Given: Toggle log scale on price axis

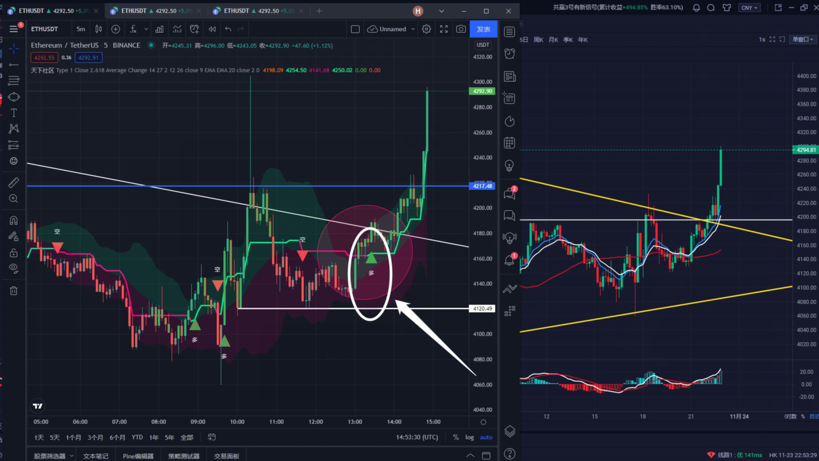Looking at the screenshot, I should [469, 437].
